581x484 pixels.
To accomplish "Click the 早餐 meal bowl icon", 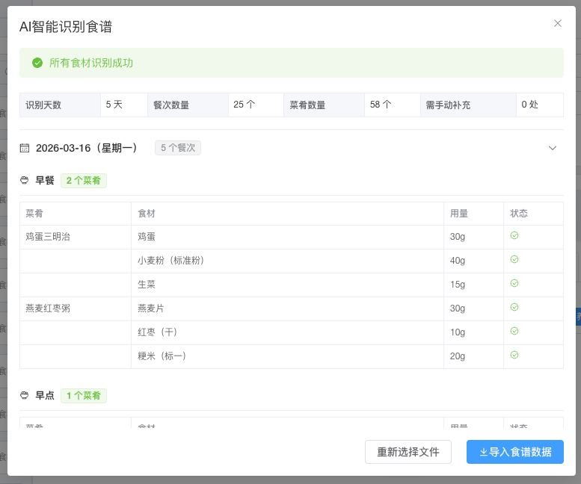I will point(25,181).
